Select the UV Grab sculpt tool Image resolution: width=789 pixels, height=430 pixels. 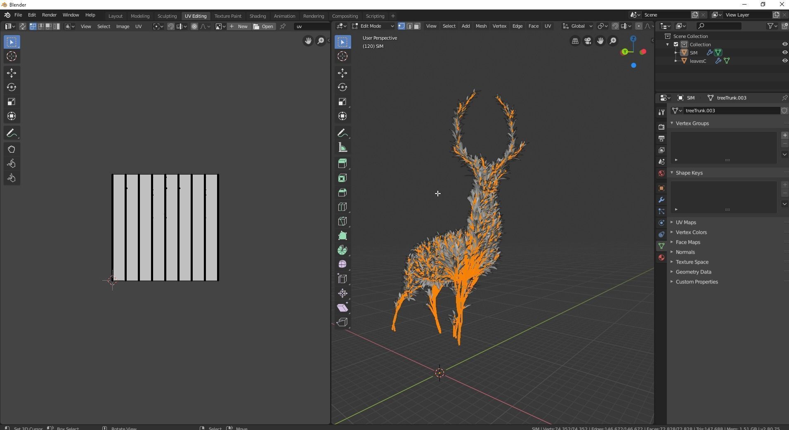pos(12,149)
